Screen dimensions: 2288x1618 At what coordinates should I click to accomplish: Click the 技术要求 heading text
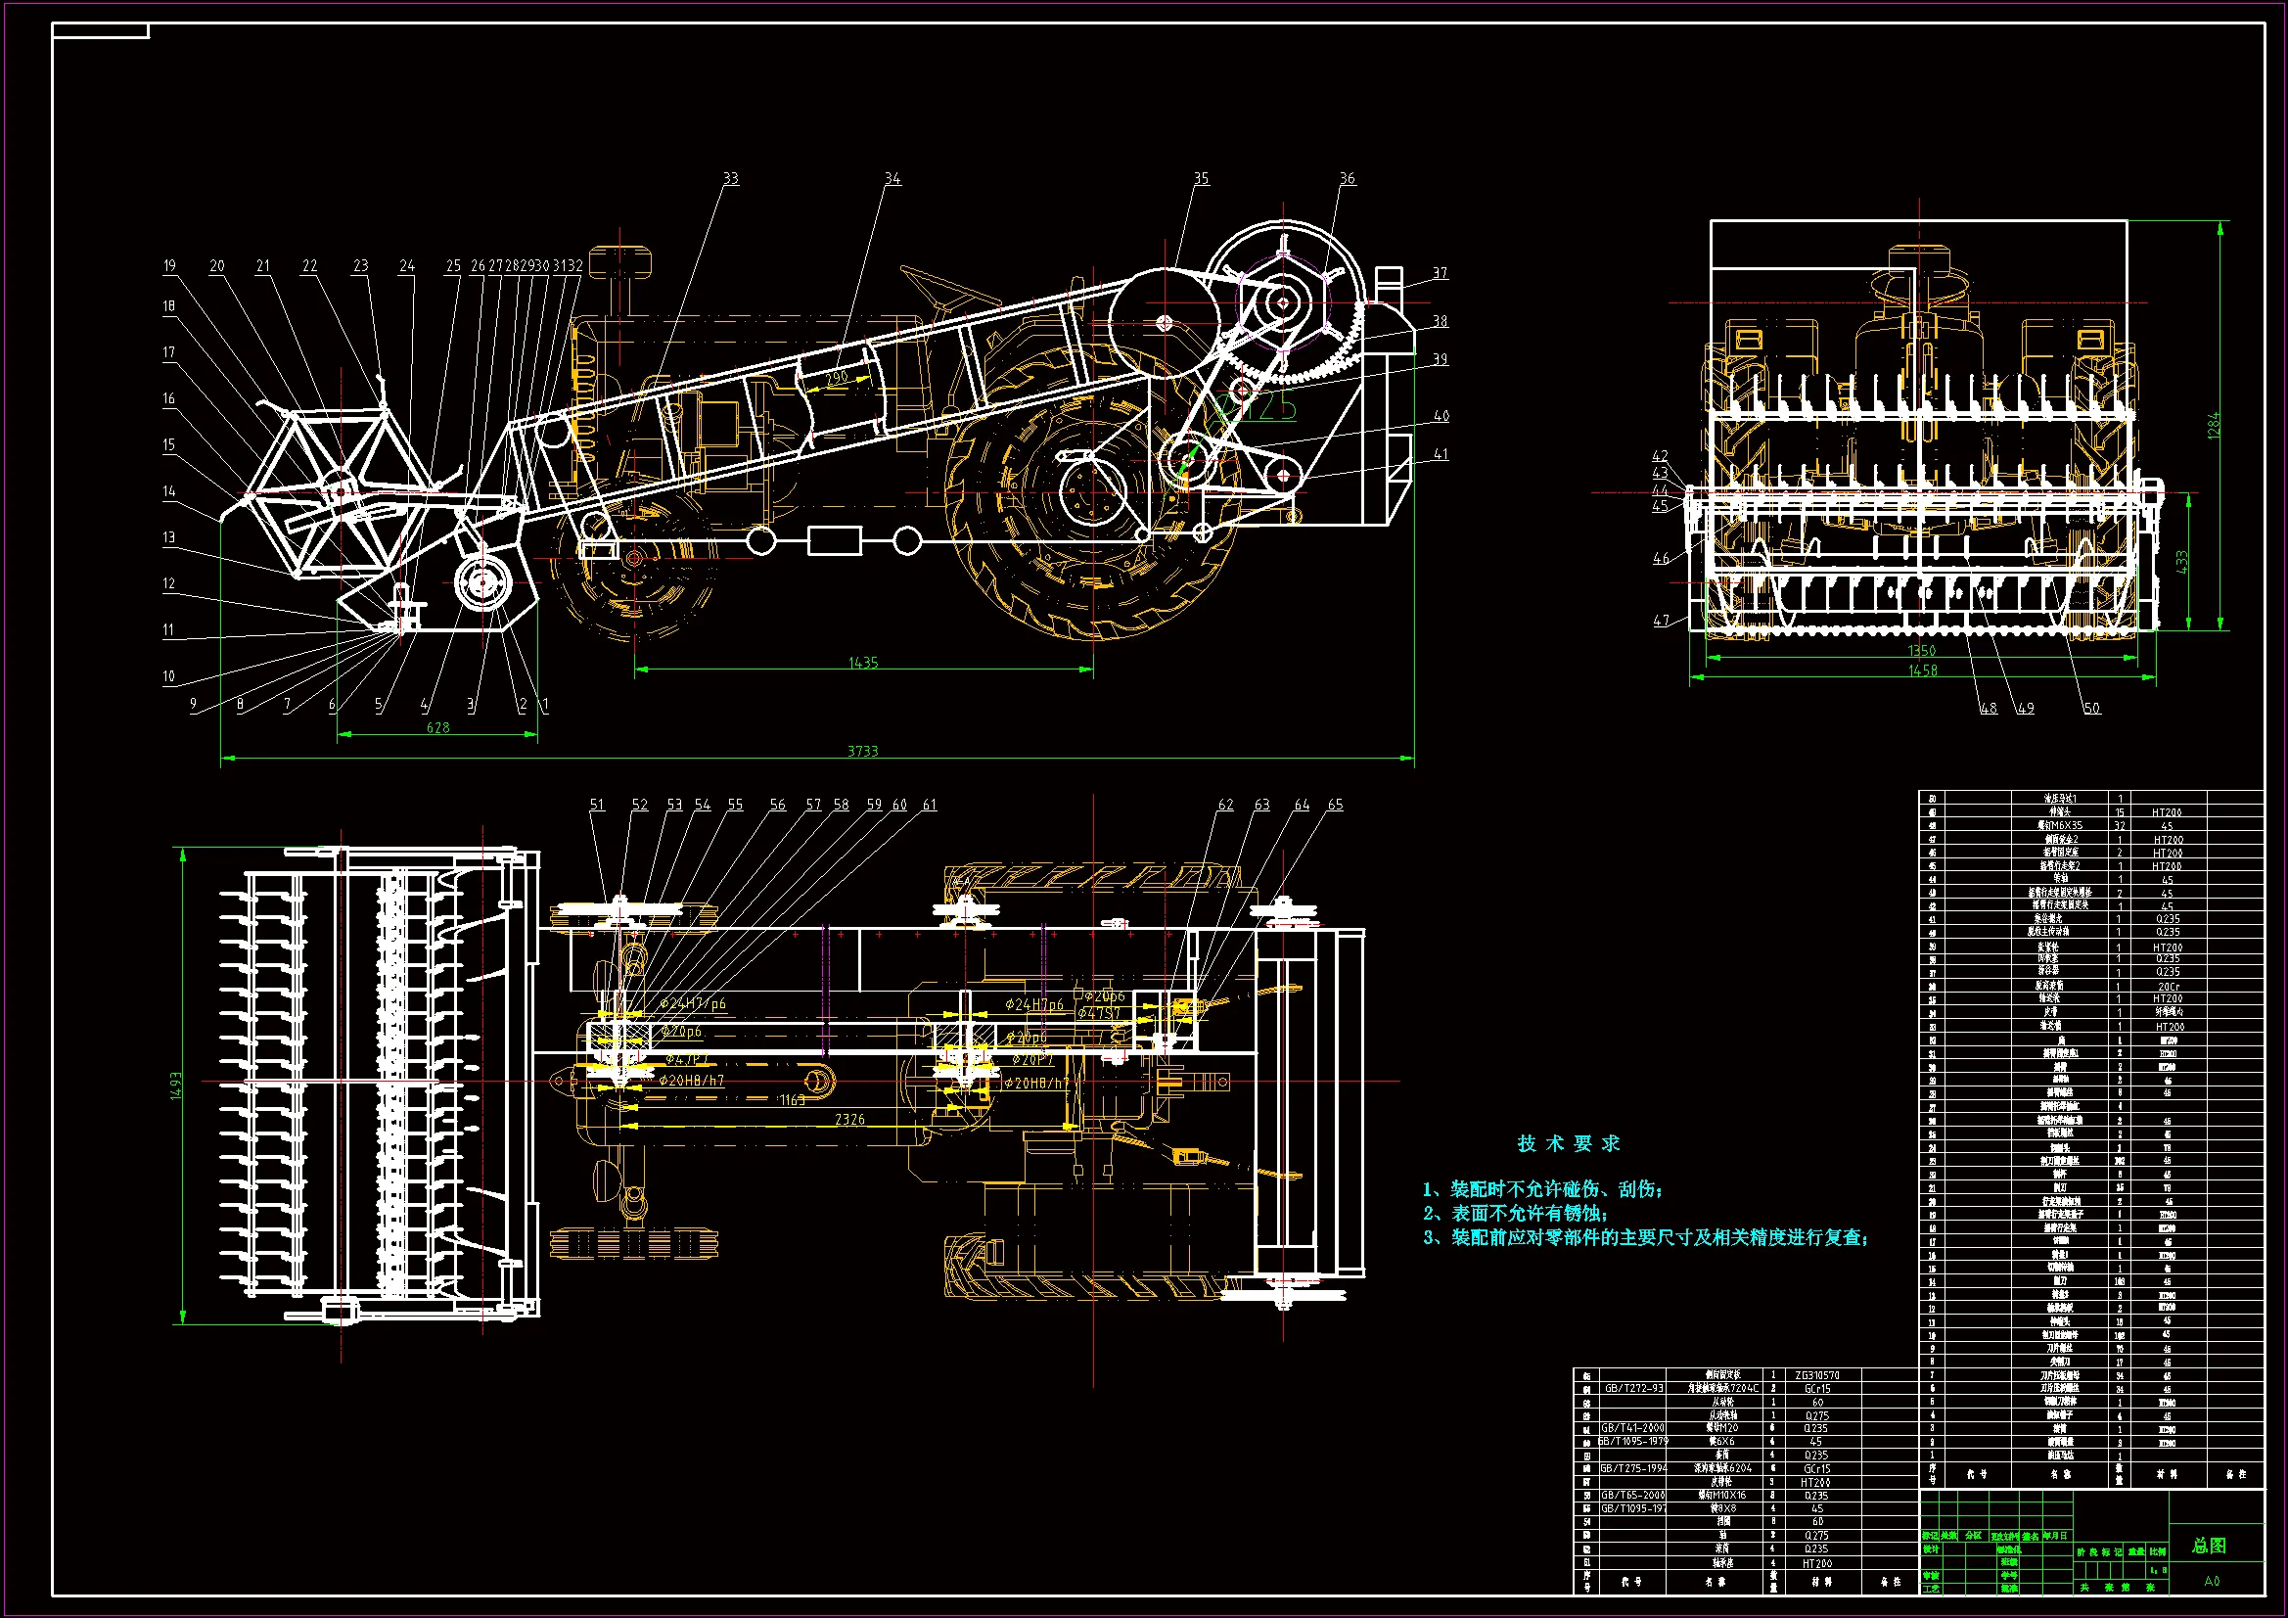click(x=1569, y=1143)
